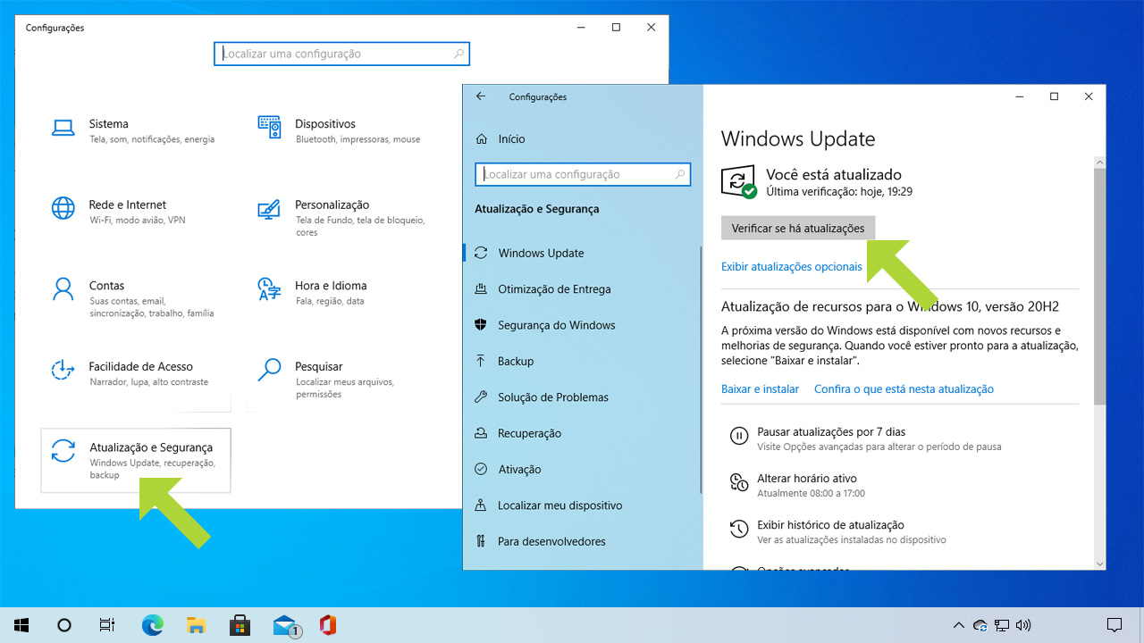Image resolution: width=1144 pixels, height=643 pixels.
Task: Click 'Você está atualizado' status text
Action: (834, 175)
